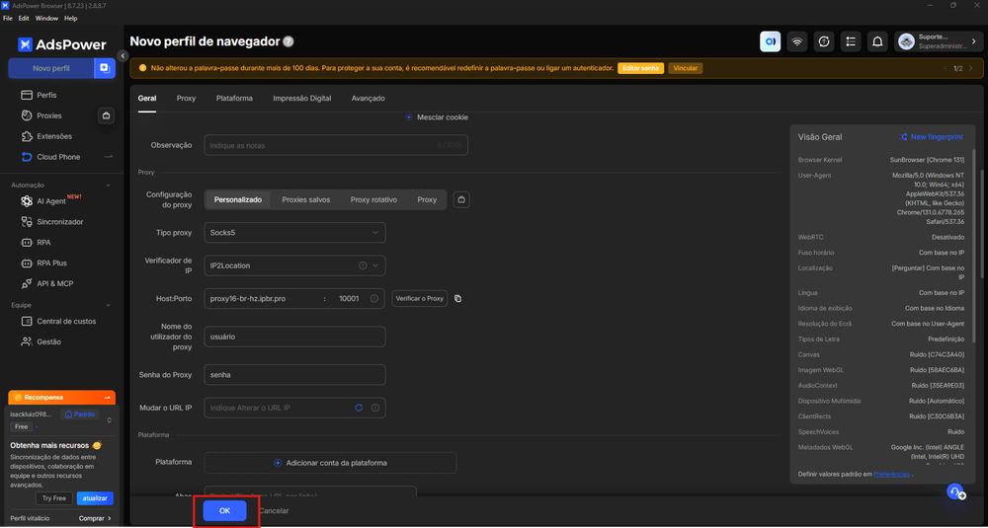Open the Window menu
Image resolution: width=988 pixels, height=528 pixels.
coord(46,18)
